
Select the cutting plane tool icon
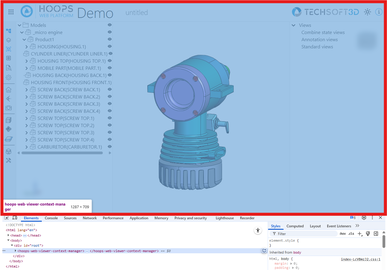point(9,139)
